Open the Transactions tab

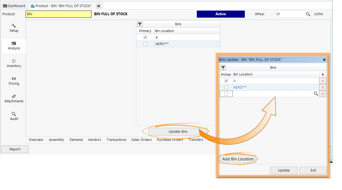coord(116,140)
